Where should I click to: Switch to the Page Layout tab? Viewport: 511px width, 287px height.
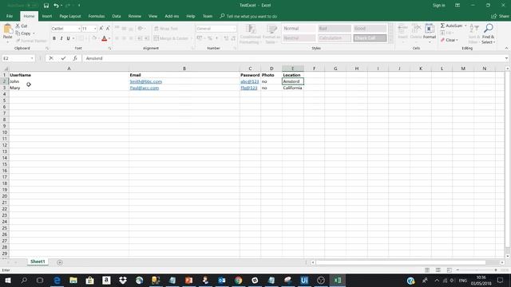[x=70, y=16]
